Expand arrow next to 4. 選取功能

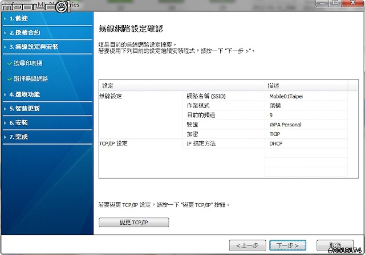5,94
